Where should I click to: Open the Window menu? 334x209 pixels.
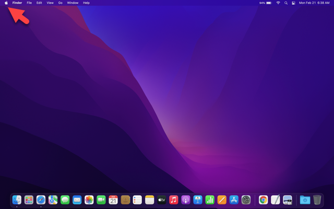point(73,3)
